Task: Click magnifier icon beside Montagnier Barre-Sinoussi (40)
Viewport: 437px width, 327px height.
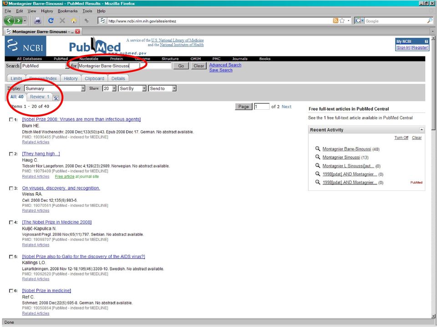Action: (x=317, y=148)
